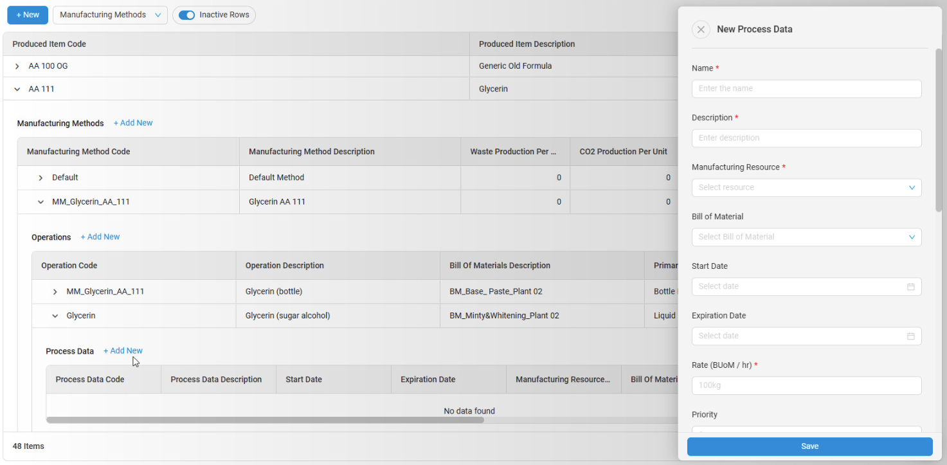
Task: Open the Expiration Date calendar icon
Action: point(910,336)
